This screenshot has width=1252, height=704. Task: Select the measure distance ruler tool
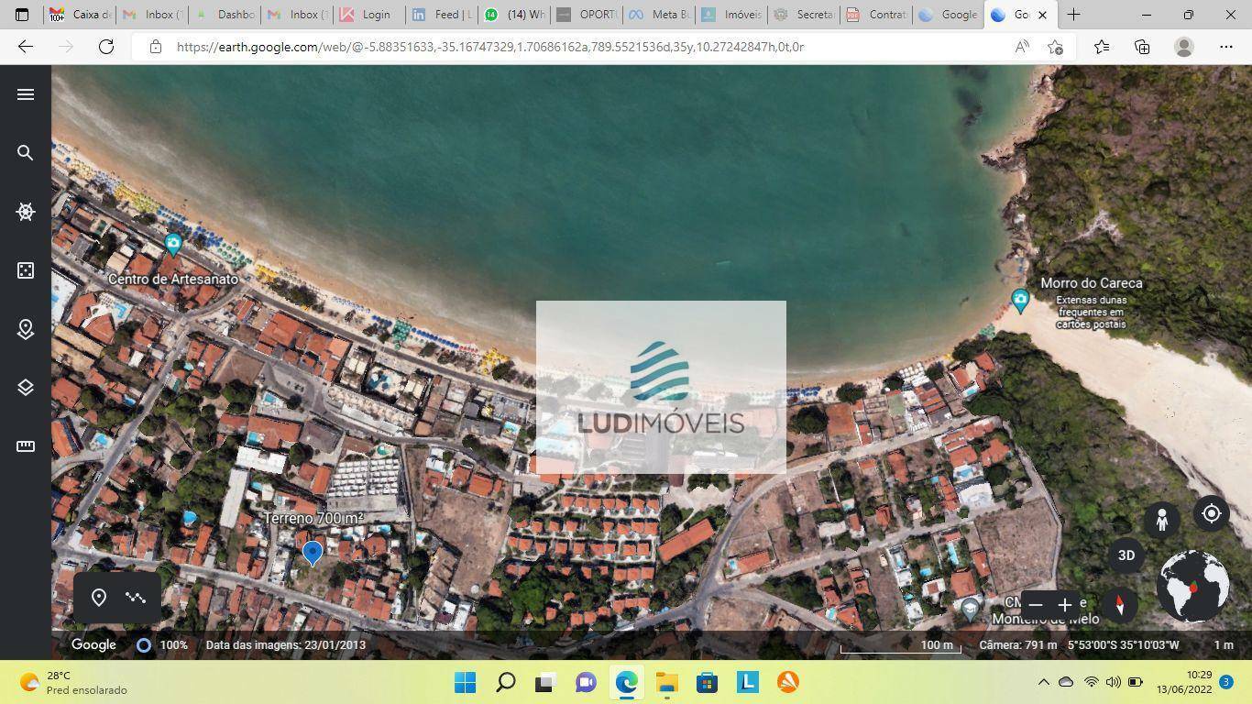pos(26,446)
